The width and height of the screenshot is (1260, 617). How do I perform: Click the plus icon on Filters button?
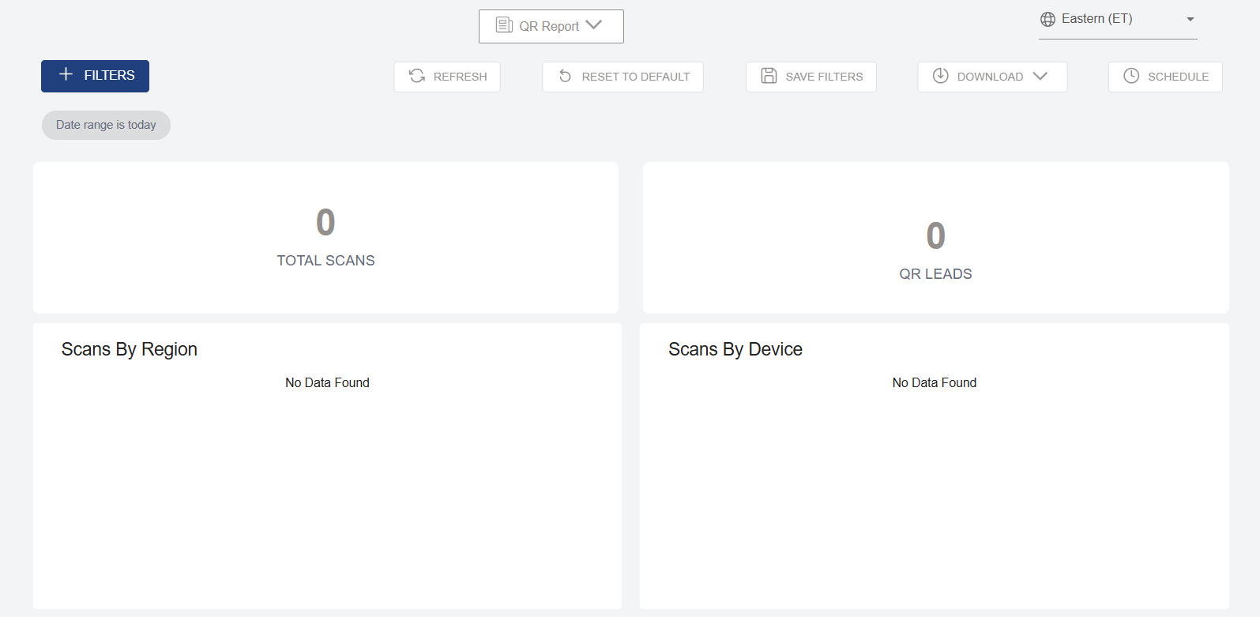click(66, 74)
